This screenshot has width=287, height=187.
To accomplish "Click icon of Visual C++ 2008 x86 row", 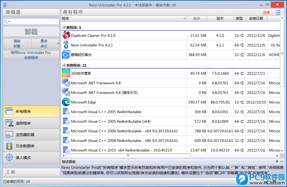I will coord(66,141).
